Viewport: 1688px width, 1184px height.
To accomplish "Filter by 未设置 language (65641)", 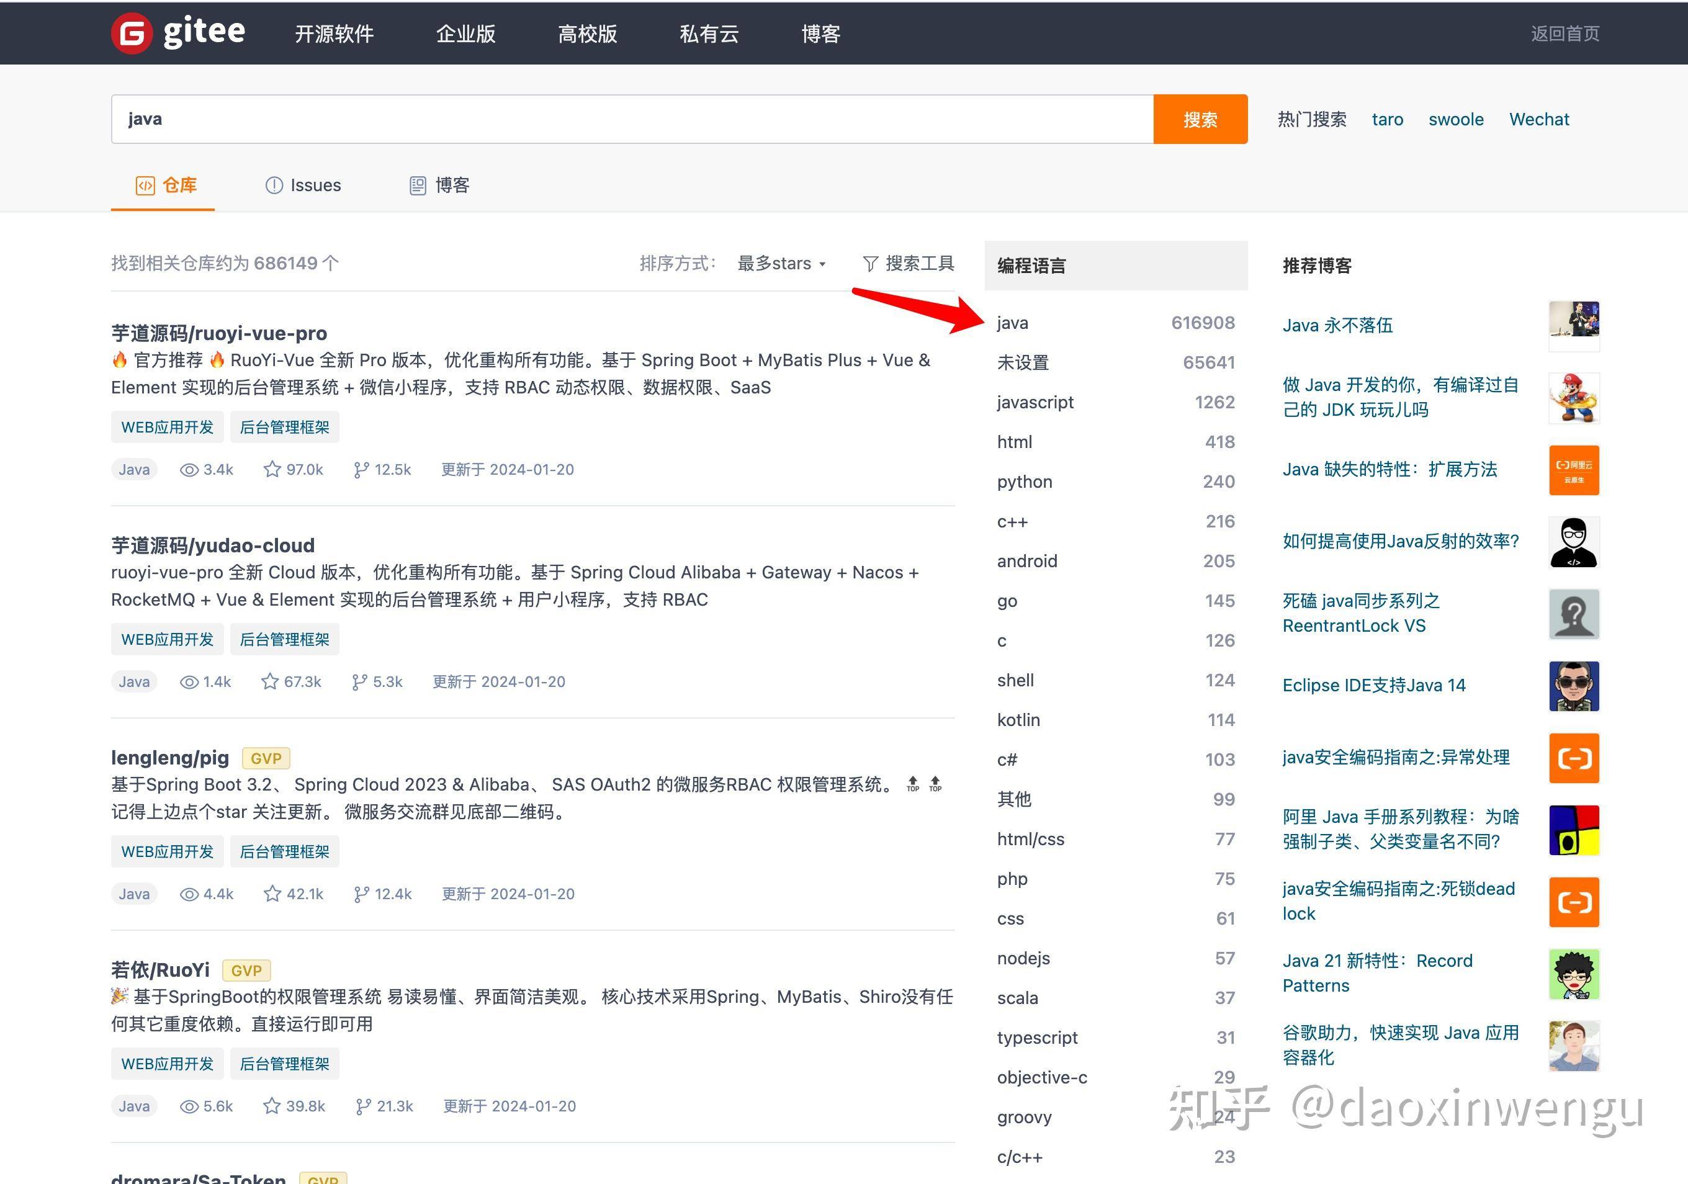I will (x=1115, y=363).
